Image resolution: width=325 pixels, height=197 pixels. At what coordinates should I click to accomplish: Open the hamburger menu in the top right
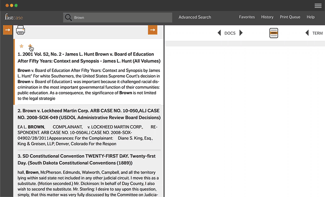(x=318, y=6)
